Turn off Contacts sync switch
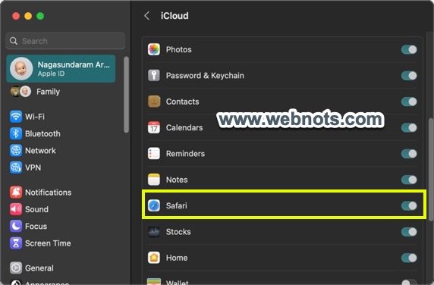The width and height of the screenshot is (434, 285). tap(409, 102)
